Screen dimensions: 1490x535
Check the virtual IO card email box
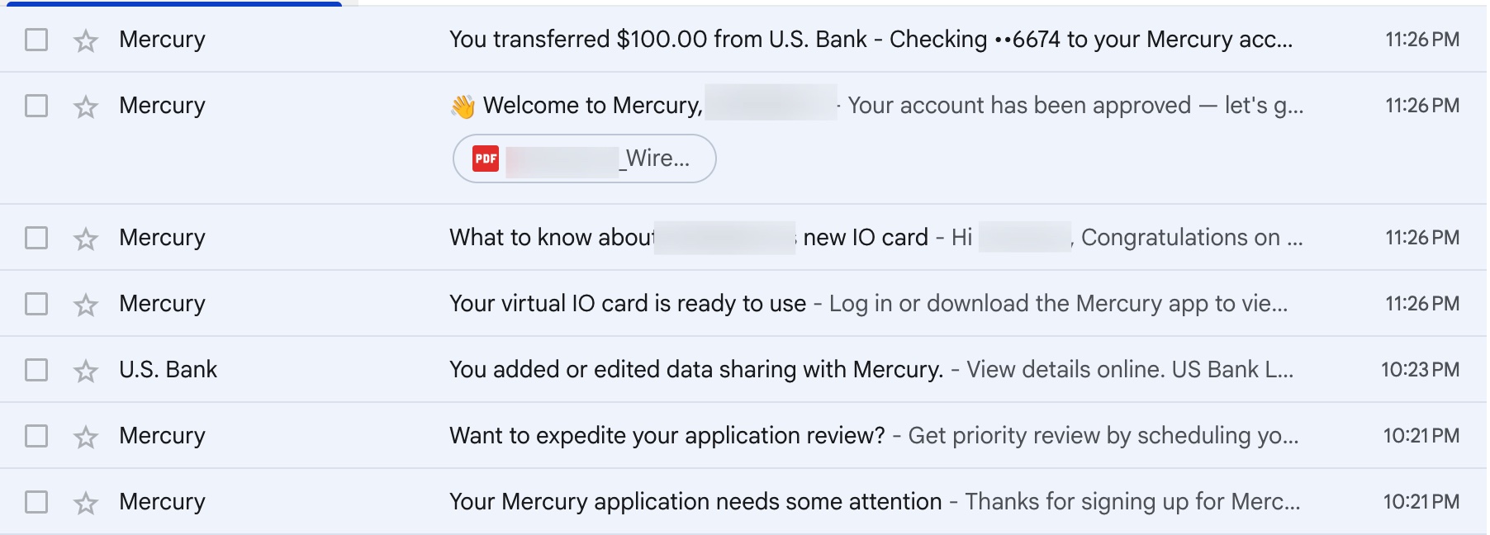point(36,304)
